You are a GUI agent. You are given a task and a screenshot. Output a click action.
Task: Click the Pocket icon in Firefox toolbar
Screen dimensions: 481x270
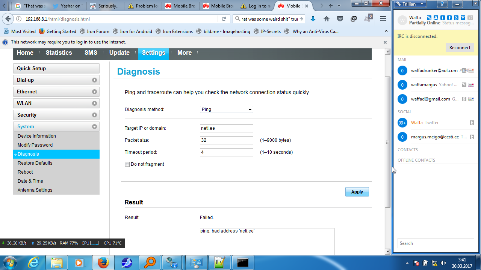pos(340,19)
